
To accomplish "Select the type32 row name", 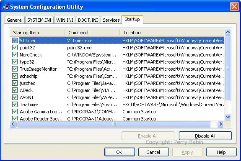I will pos(27,62).
